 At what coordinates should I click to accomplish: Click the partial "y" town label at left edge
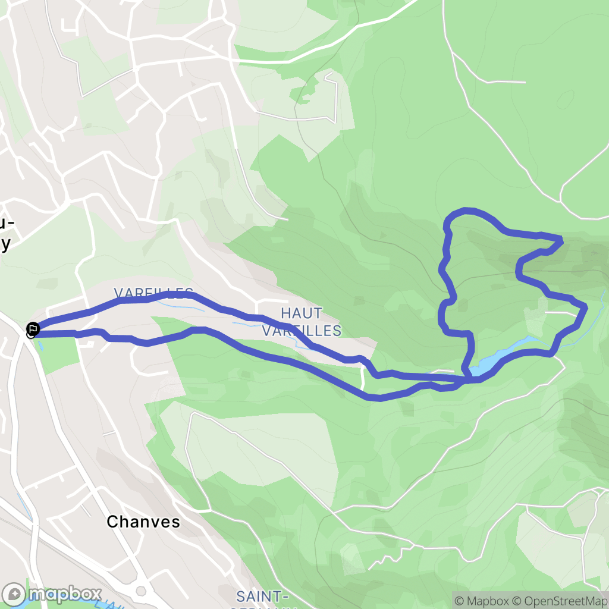tap(5, 243)
